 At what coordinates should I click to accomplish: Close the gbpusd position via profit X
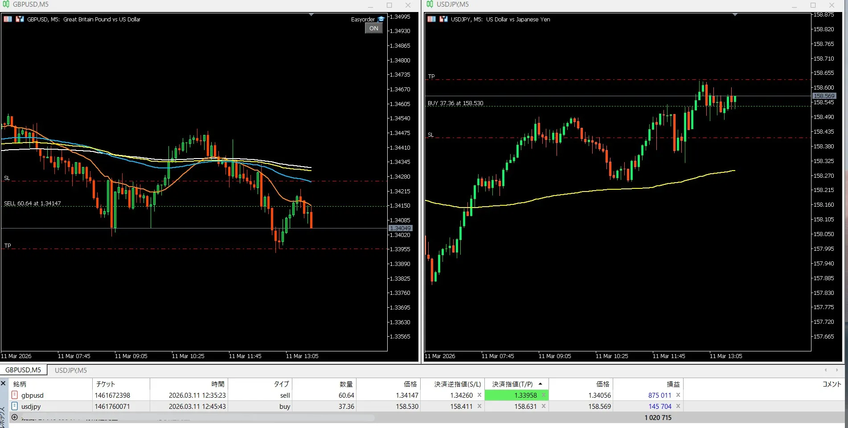678,395
